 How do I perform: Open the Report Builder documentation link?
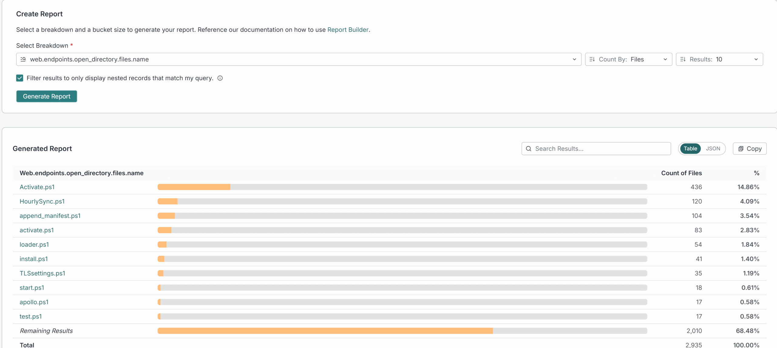click(348, 30)
